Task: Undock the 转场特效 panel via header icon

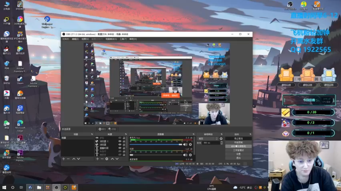Action: point(222,134)
